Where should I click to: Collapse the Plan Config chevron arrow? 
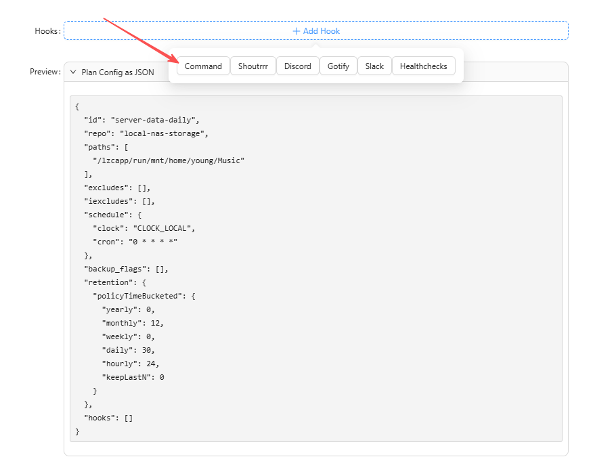pyautogui.click(x=73, y=72)
